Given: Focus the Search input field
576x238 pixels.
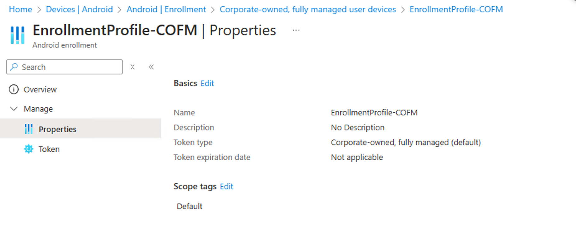Looking at the screenshot, I should click(x=64, y=67).
